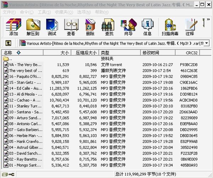Select the file icon of '10 - Santana'

click(x=6, y=112)
